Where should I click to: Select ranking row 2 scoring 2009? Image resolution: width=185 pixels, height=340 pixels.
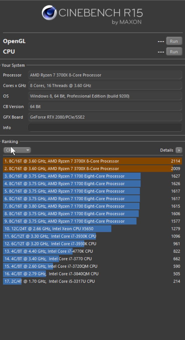click(x=92, y=168)
